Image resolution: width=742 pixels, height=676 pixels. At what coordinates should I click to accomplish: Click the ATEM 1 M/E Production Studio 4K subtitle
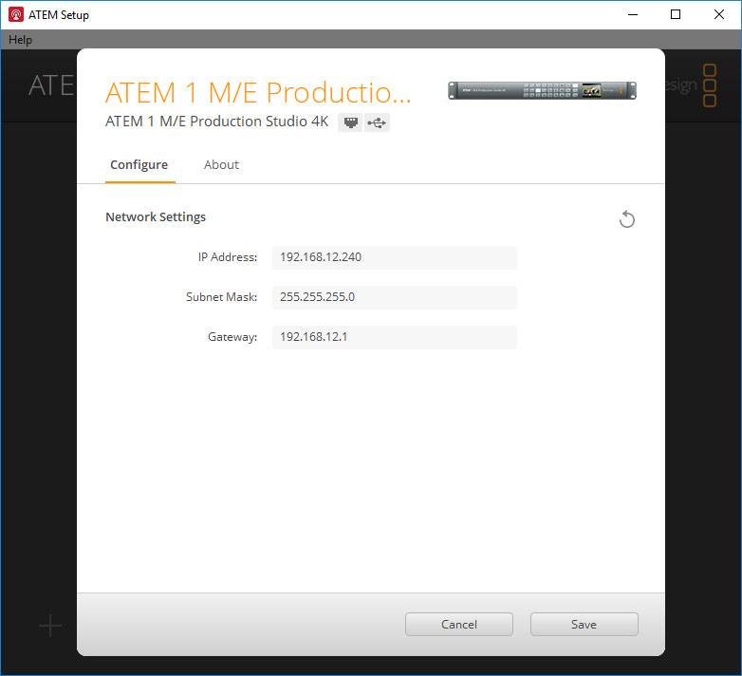[216, 122]
